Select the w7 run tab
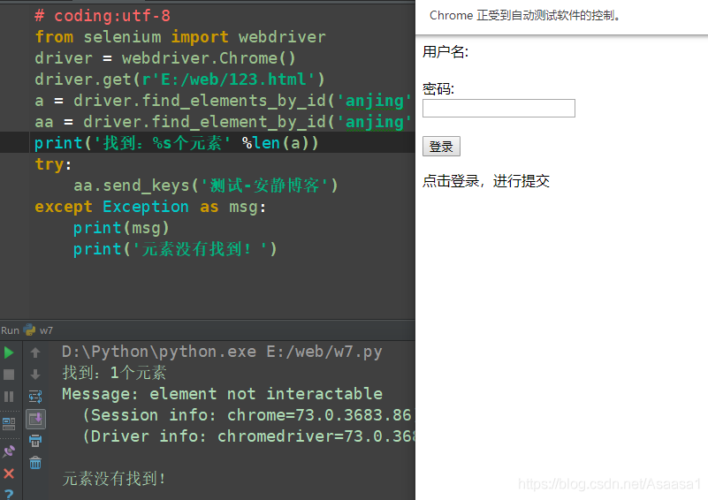Image resolution: width=708 pixels, height=500 pixels. pos(38,330)
